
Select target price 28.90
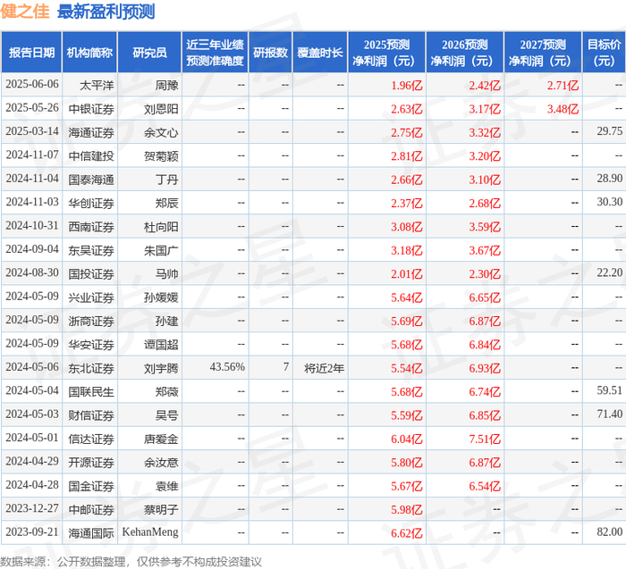[610, 179]
